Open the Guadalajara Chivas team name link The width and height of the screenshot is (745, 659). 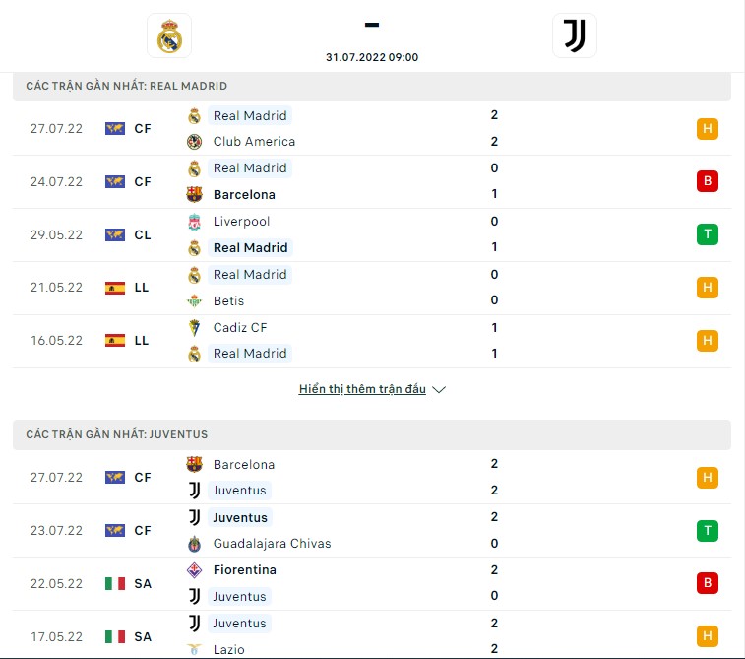click(272, 544)
